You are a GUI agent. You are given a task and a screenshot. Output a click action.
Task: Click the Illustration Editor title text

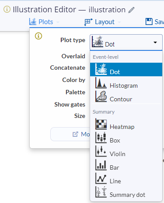pos(45,10)
